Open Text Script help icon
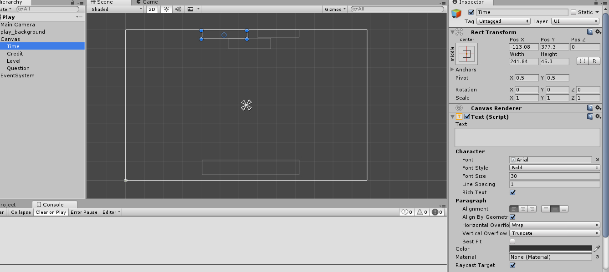The width and height of the screenshot is (609, 272). tap(590, 116)
